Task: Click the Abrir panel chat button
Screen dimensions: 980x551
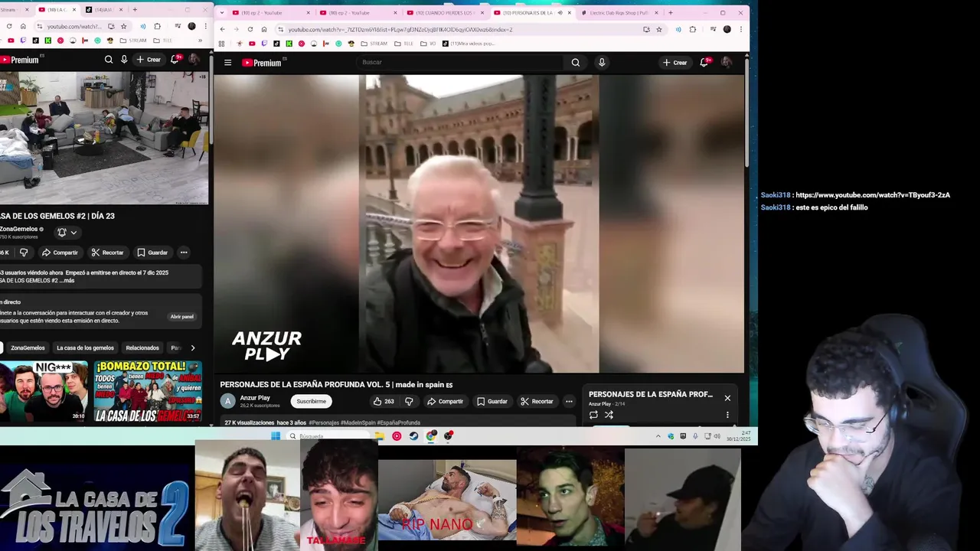Action: (x=181, y=317)
